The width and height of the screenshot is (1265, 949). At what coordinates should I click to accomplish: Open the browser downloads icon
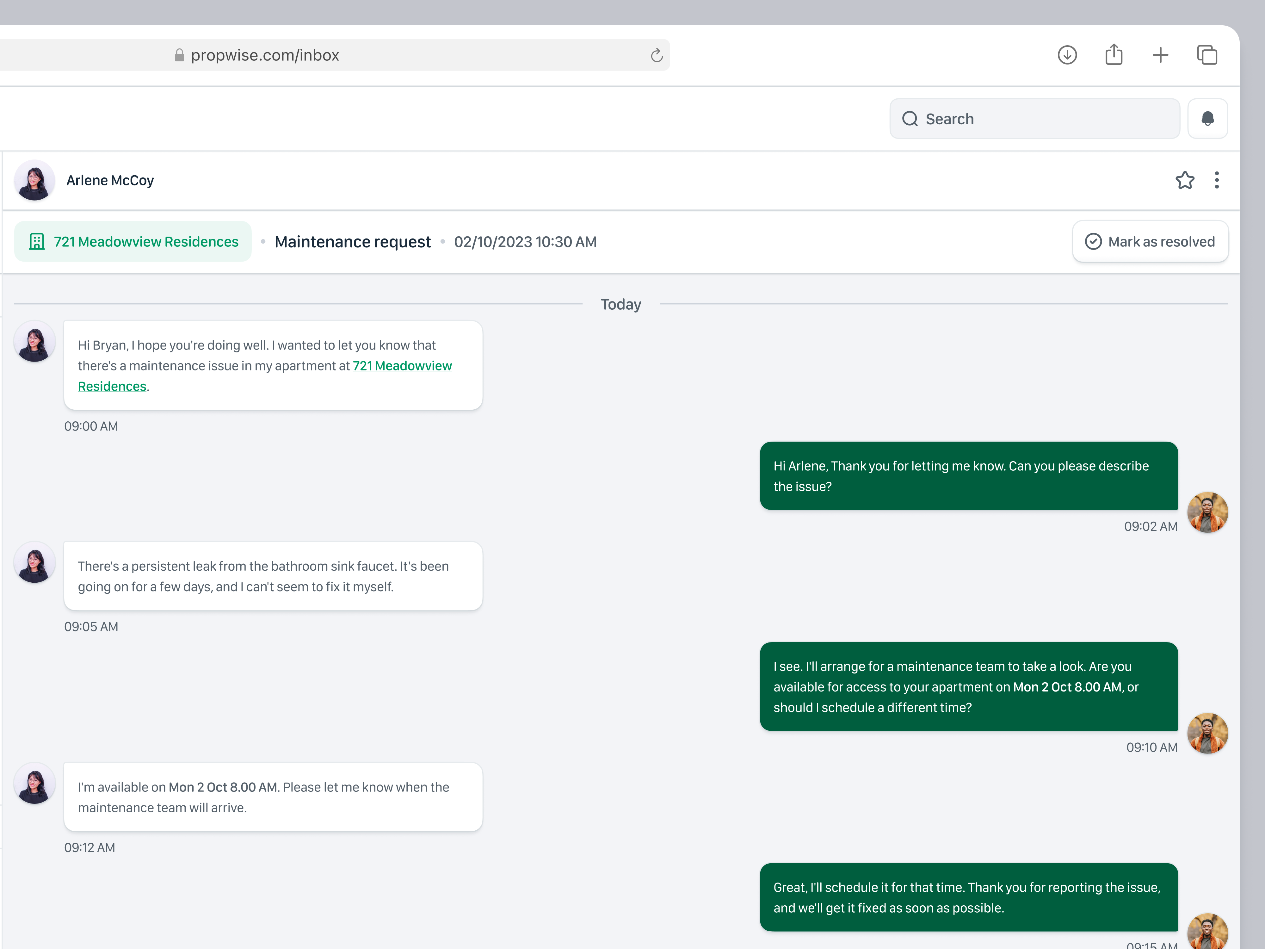pyautogui.click(x=1067, y=55)
